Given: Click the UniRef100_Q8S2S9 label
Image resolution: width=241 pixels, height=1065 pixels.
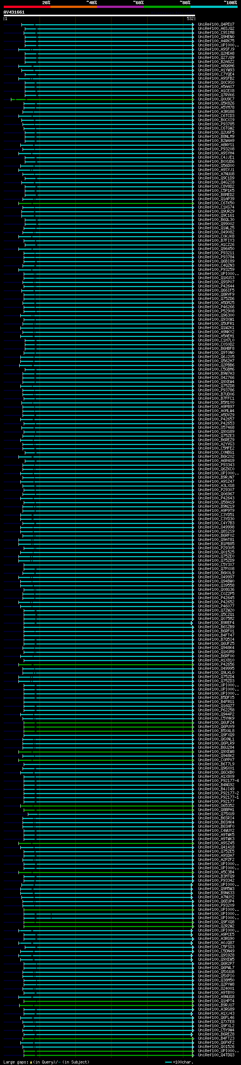Looking at the screenshot, I should point(216,531).
